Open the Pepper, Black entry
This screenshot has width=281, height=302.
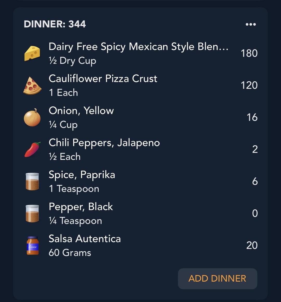tap(140, 213)
